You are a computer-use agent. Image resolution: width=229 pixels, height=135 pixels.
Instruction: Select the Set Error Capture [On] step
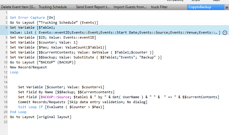click(33, 18)
